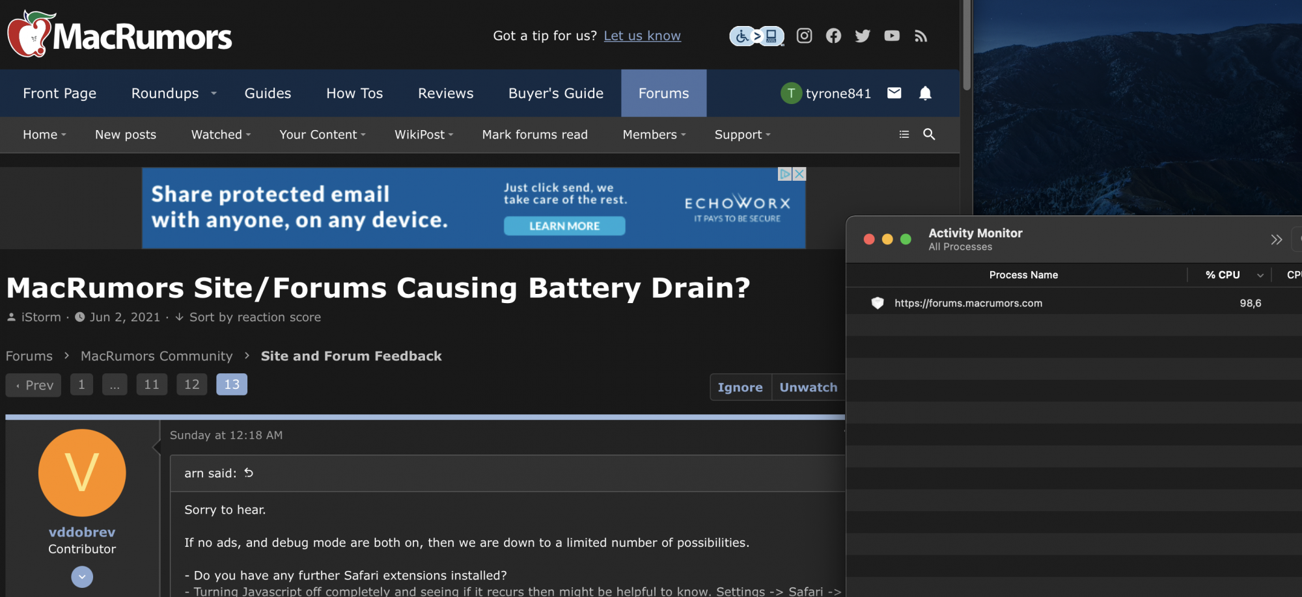The image size is (1302, 597).
Task: Switch to the Forums tab
Action: (x=664, y=93)
